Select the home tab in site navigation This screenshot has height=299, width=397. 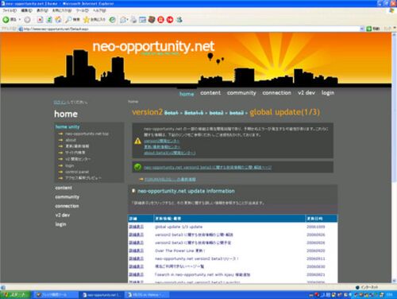pyautogui.click(x=187, y=94)
